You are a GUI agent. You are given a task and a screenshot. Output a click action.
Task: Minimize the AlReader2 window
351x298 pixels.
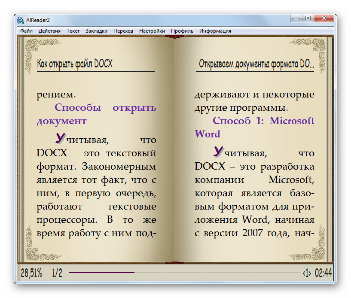click(296, 18)
